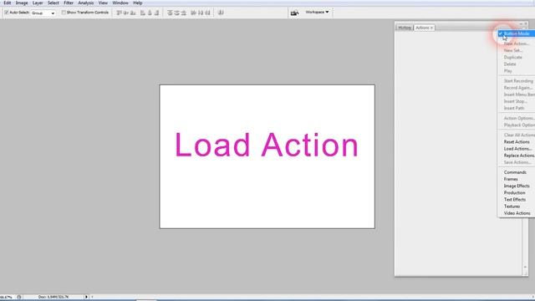Viewport: 535px width, 301px height.
Task: Click New Action... in the panel menu
Action: tap(517, 43)
